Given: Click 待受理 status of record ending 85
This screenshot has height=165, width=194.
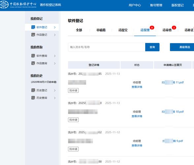Looking at the screenshot, I should (x=137, y=82).
